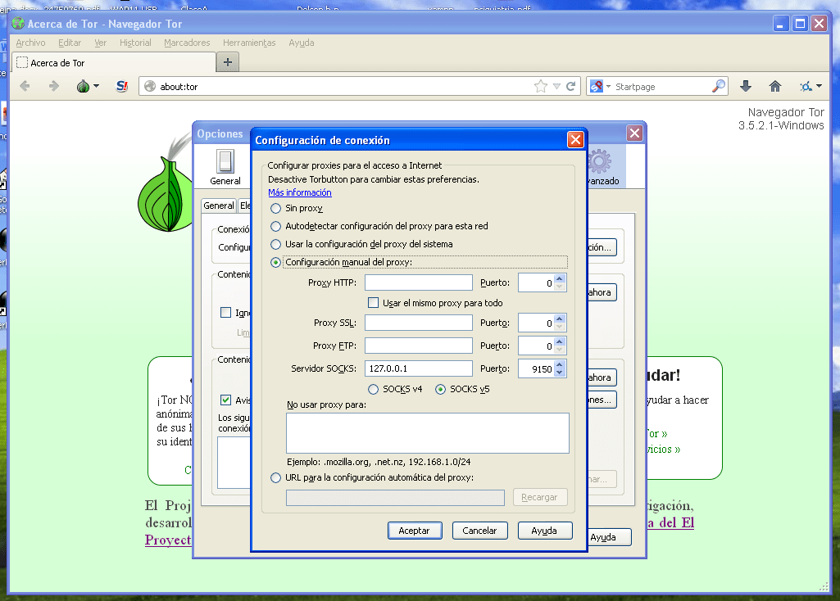
Task: Click Cancelar button
Action: pyautogui.click(x=479, y=531)
